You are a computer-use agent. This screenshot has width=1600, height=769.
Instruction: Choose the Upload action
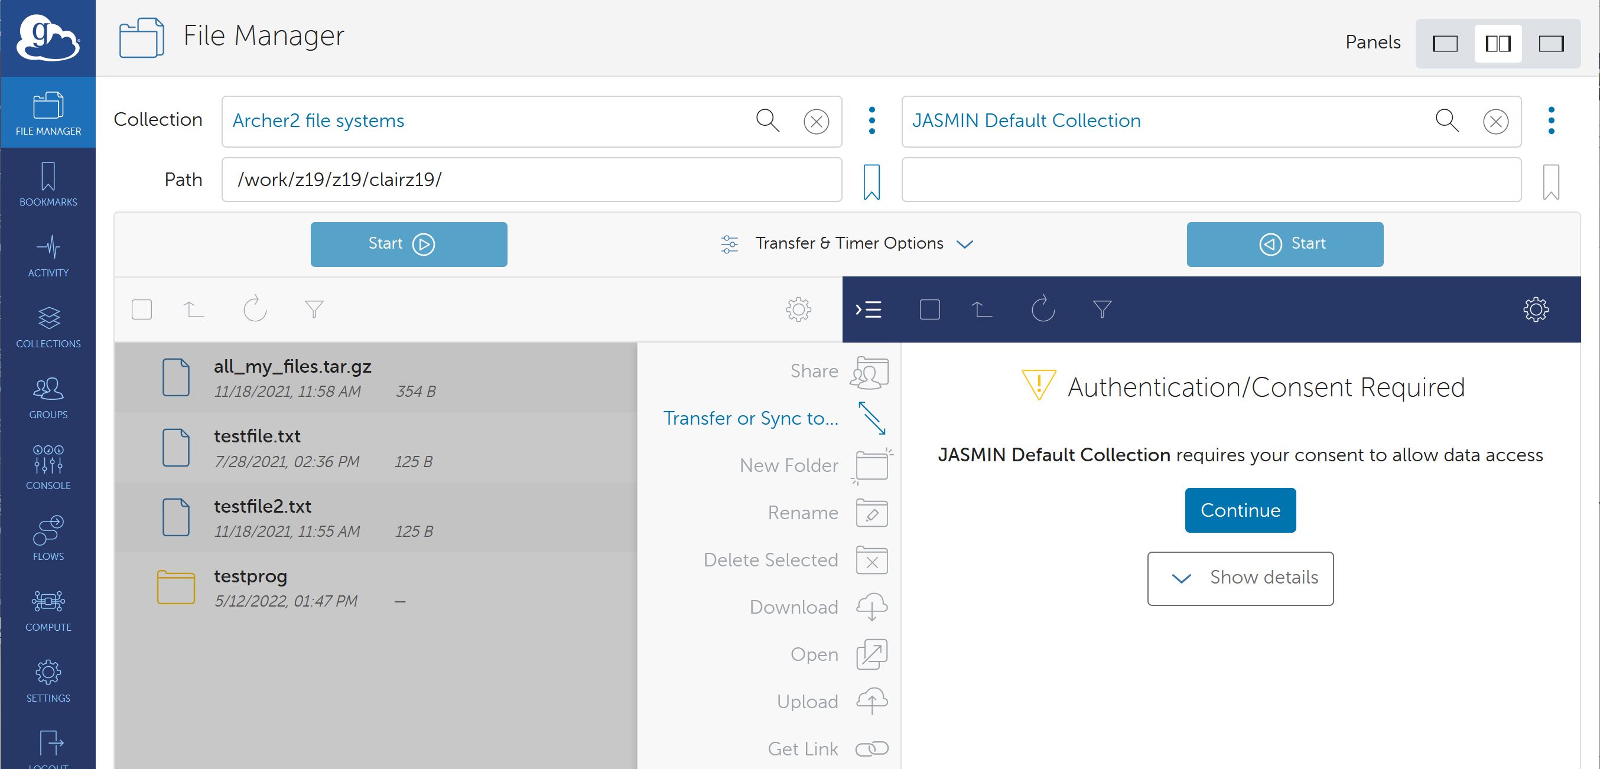pyautogui.click(x=832, y=701)
